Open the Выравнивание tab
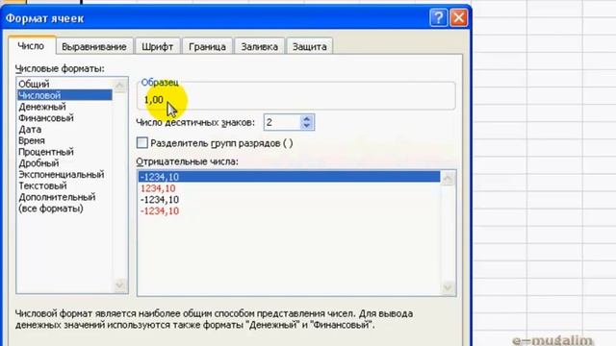 coord(94,47)
